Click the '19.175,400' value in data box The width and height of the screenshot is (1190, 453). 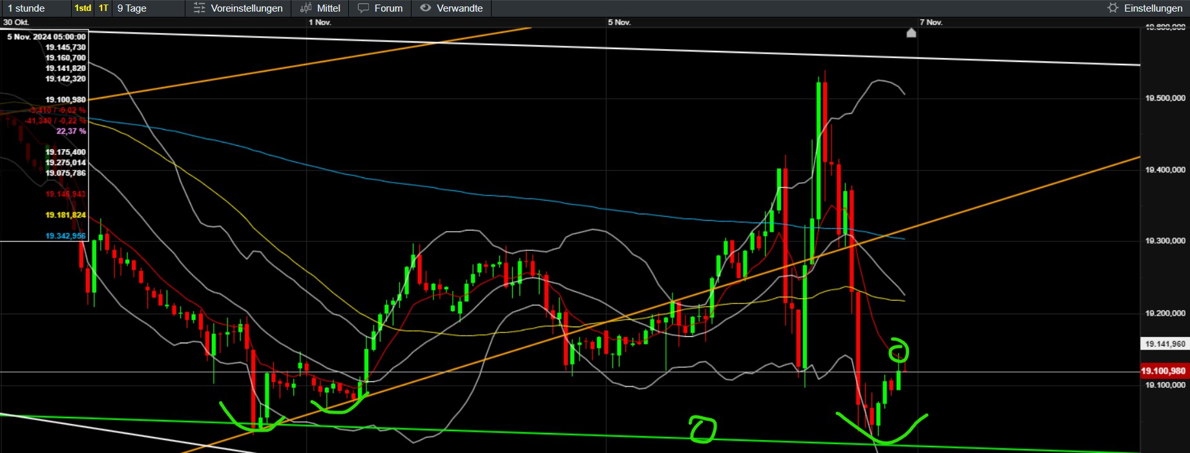[65, 152]
